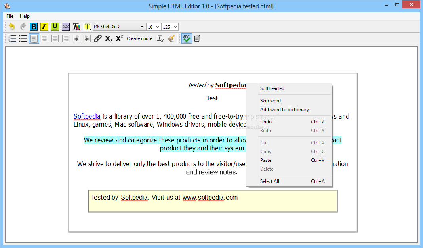Image resolution: width=423 pixels, height=248 pixels.
Task: Click the bold Softpedia heading word
Action: coord(231,85)
